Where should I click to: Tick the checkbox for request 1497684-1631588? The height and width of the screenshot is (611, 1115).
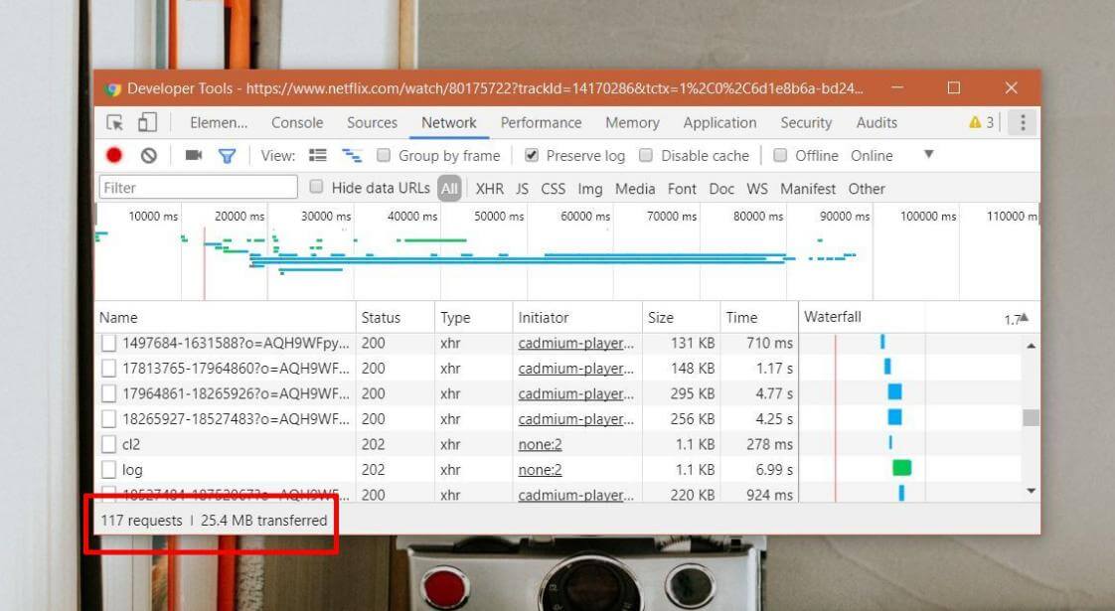[108, 344]
